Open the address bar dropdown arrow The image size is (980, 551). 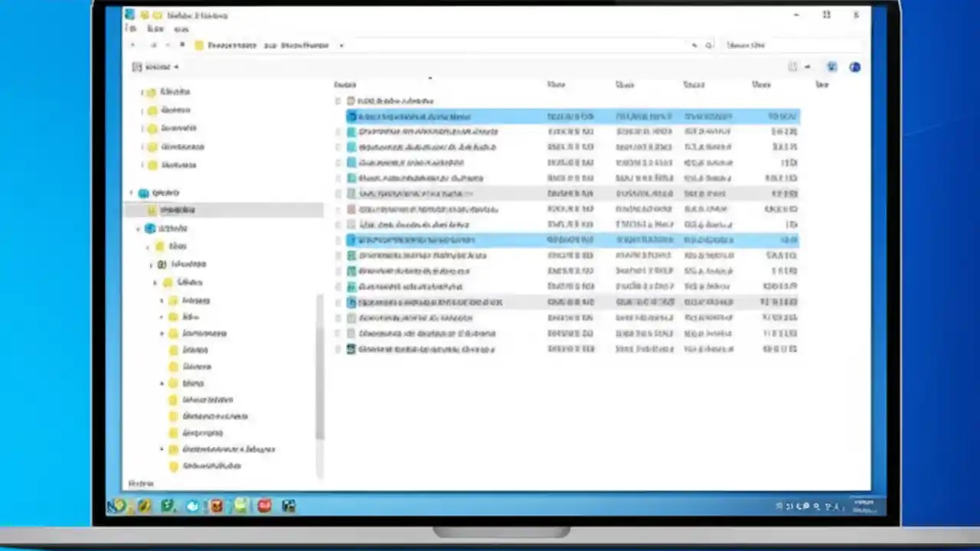click(x=341, y=45)
